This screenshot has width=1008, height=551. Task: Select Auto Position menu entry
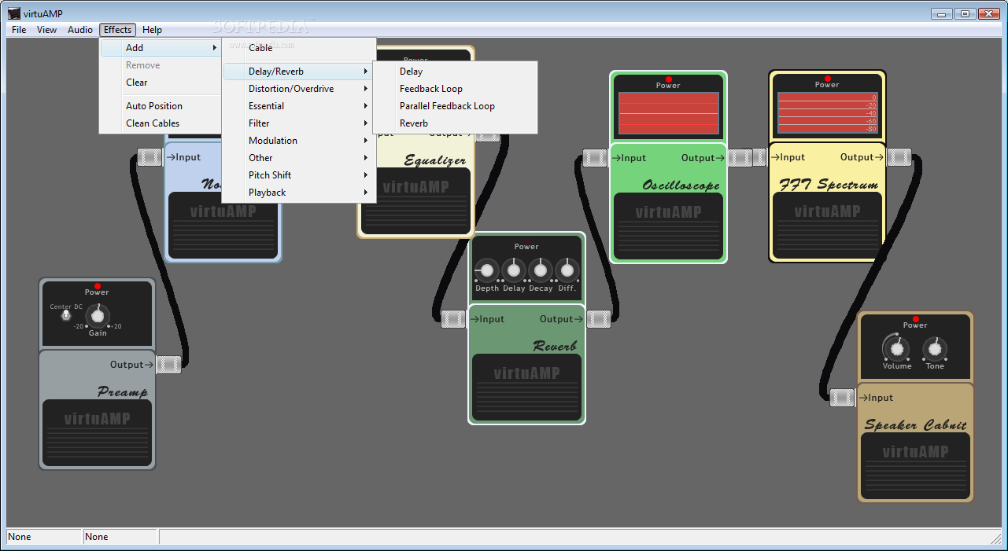tap(161, 106)
